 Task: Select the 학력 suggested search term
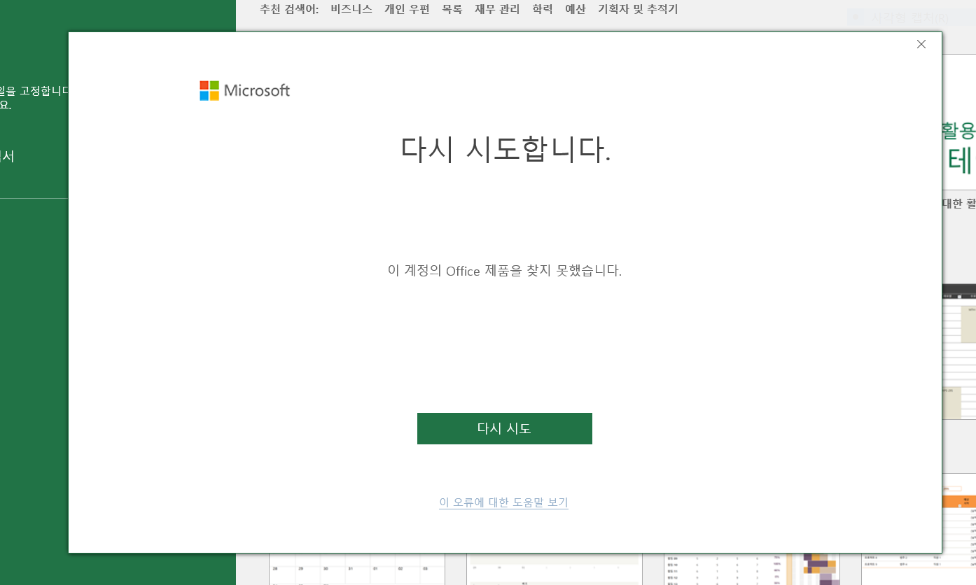coord(543,9)
